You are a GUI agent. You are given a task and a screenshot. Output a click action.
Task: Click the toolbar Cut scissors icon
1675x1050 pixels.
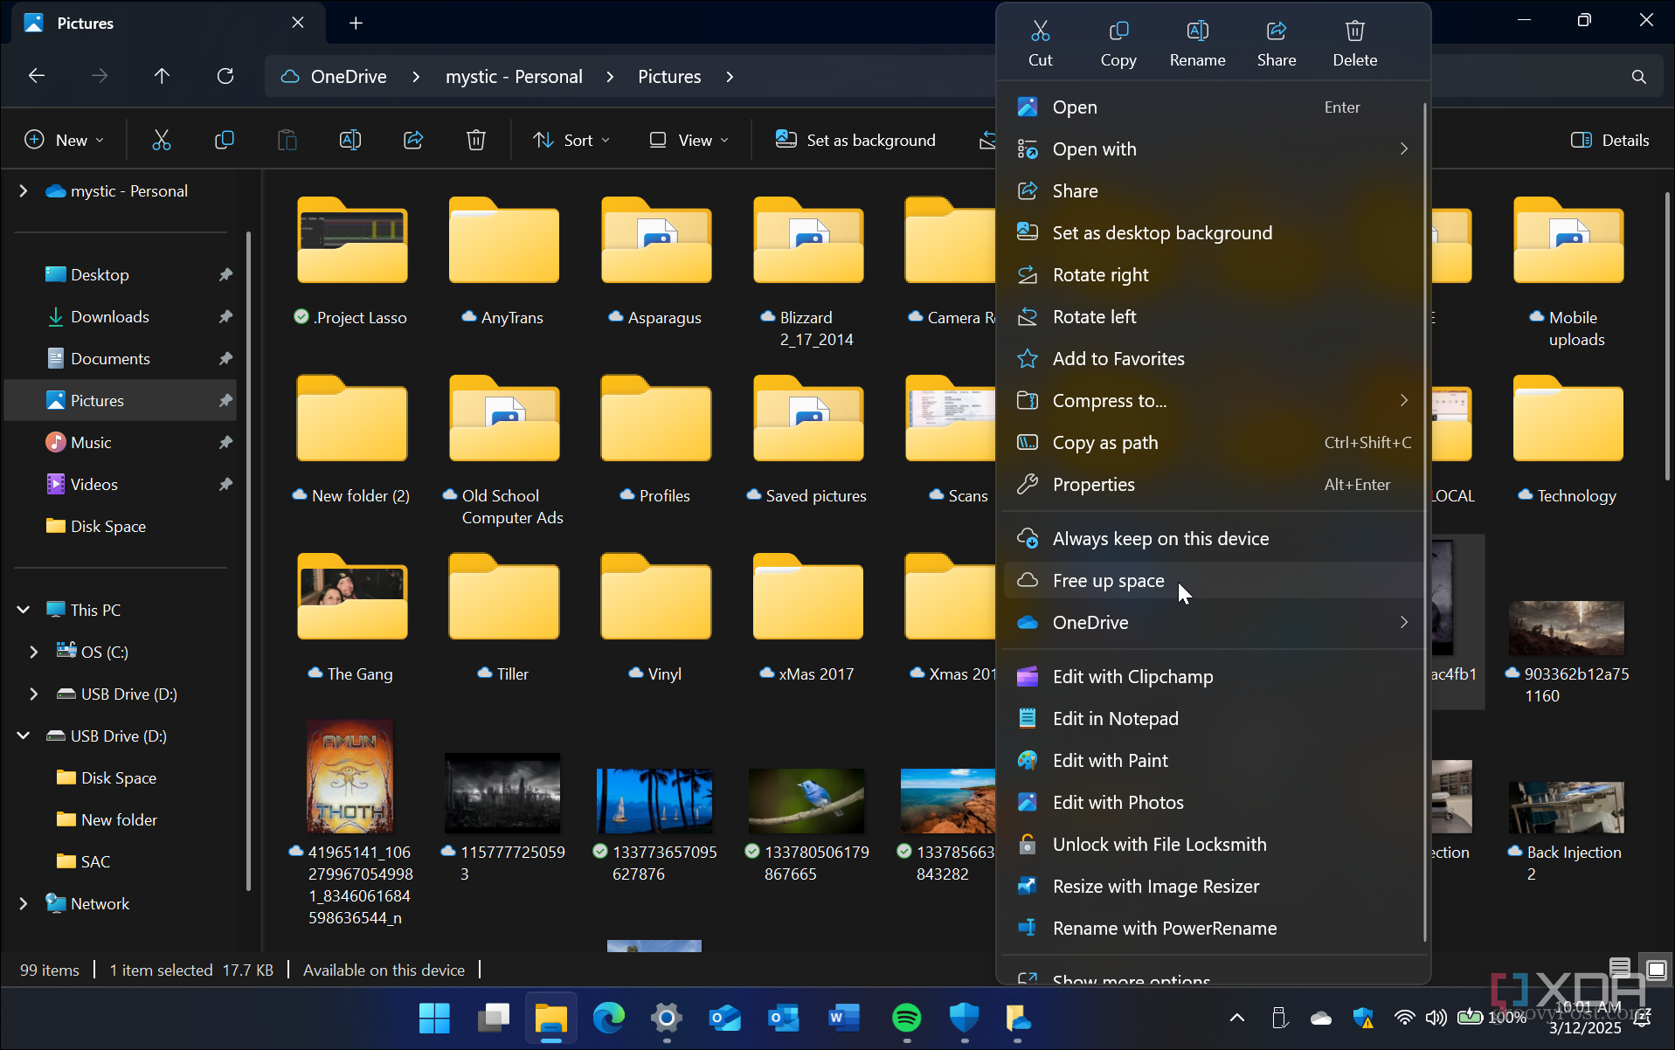point(162,140)
